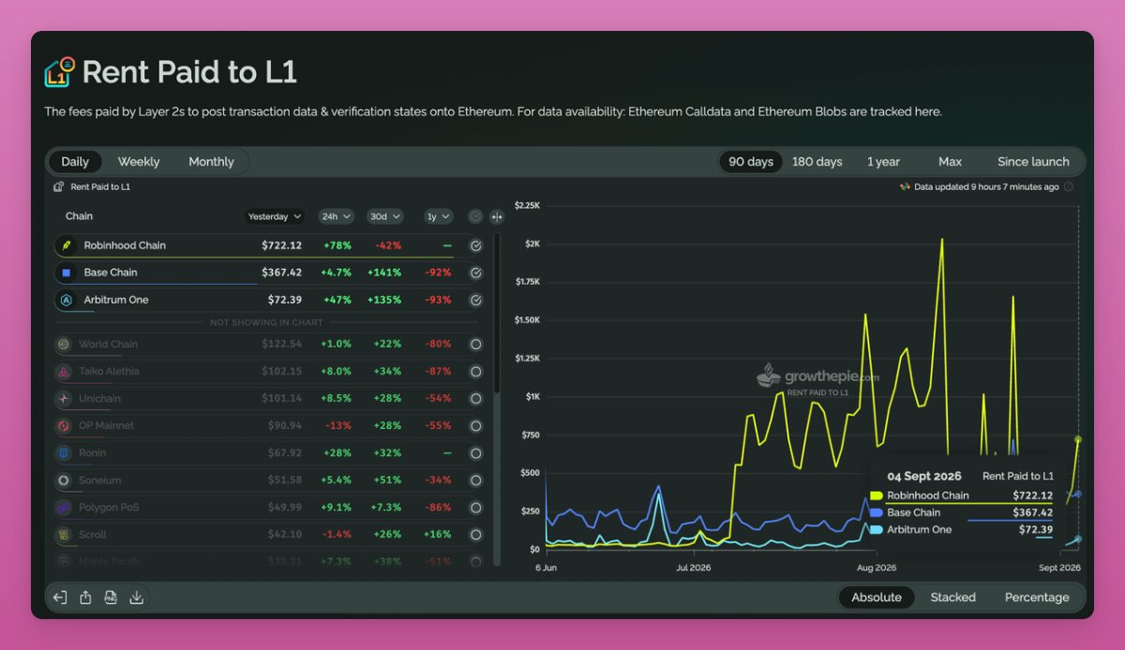Click the expand columns arrows icon in the table header
Viewport: 1125px width, 650px height.
[x=497, y=216]
